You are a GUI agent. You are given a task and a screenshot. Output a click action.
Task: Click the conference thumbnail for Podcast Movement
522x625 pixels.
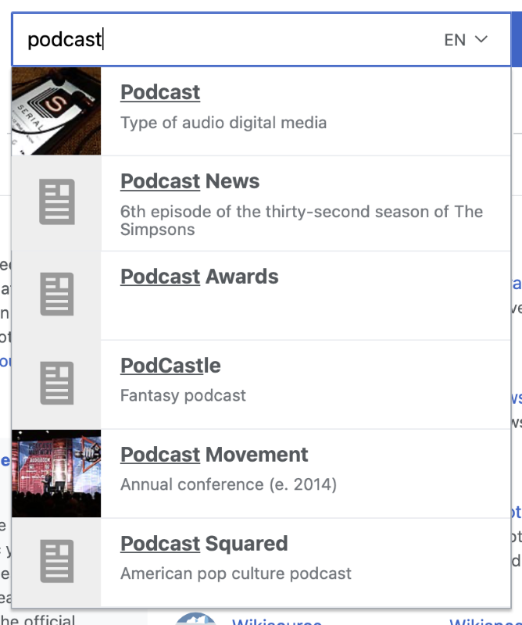[x=56, y=473]
